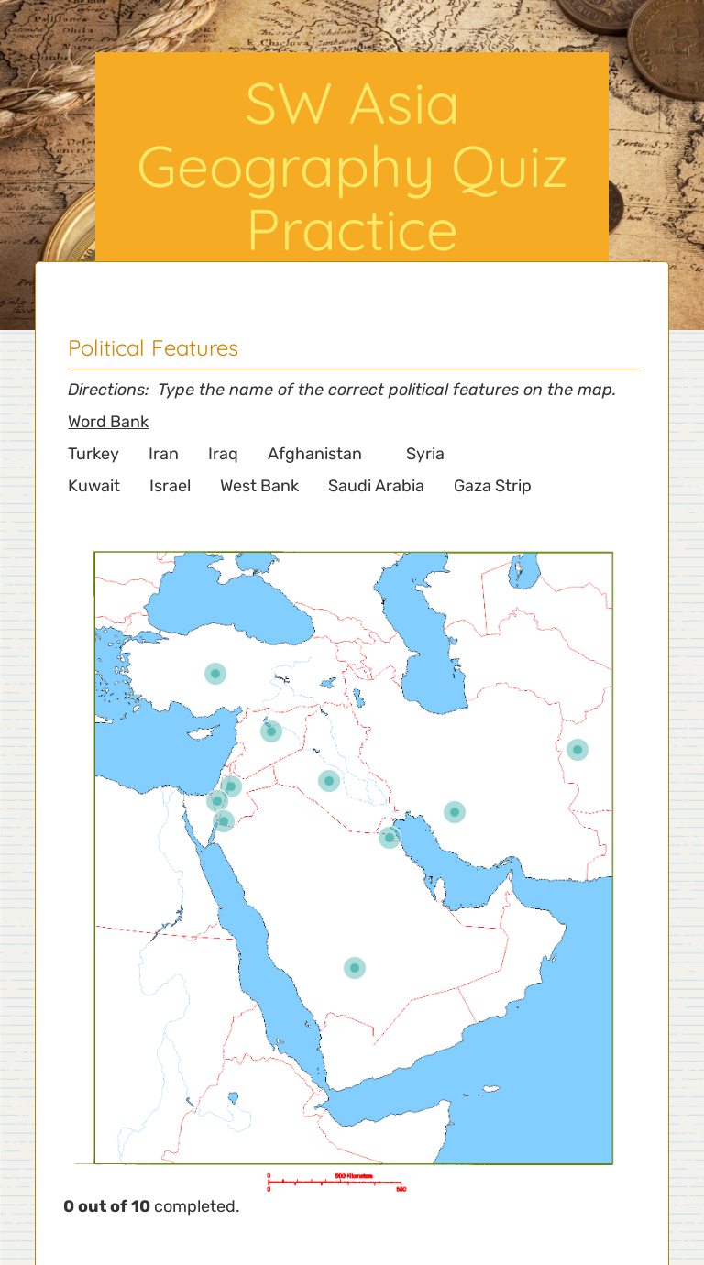Image resolution: width=704 pixels, height=1265 pixels.
Task: Click the 'Gaza Strip' word bank entry
Action: click(492, 486)
